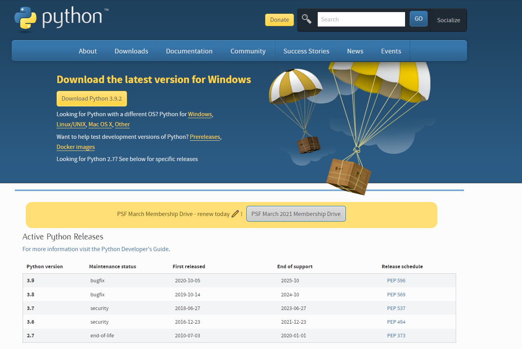Open the Events menu

pyautogui.click(x=391, y=51)
